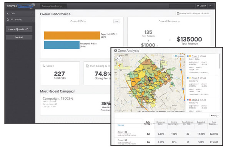
Task: Sort by Calls Per 10K column arrow
Action: pos(154,124)
